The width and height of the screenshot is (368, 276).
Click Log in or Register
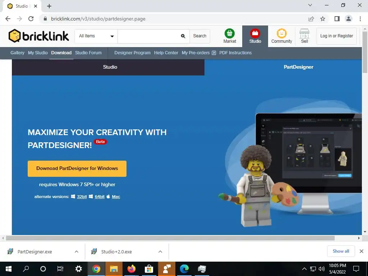click(x=336, y=36)
